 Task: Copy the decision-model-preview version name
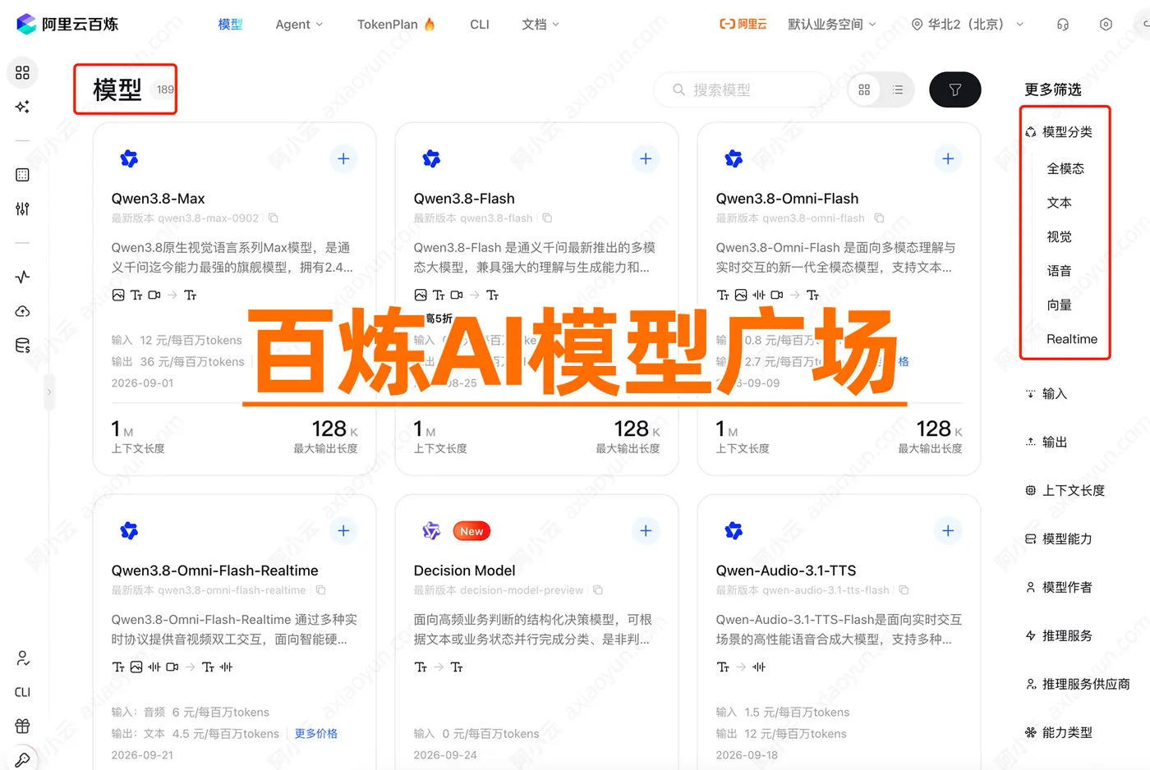tap(598, 590)
